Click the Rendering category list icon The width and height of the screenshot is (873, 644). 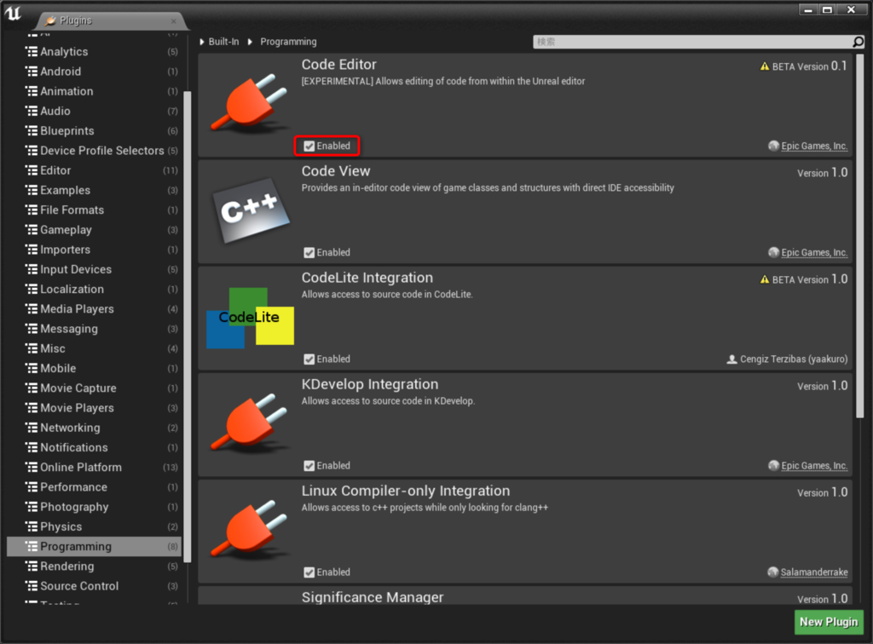pyautogui.click(x=32, y=566)
